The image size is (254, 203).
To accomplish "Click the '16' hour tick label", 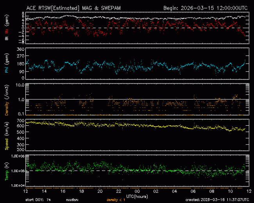I will pos(63,191).
